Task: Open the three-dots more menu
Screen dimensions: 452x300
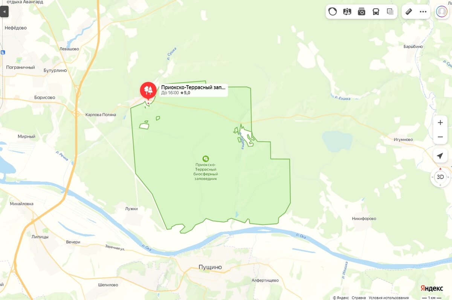Action: (x=423, y=12)
